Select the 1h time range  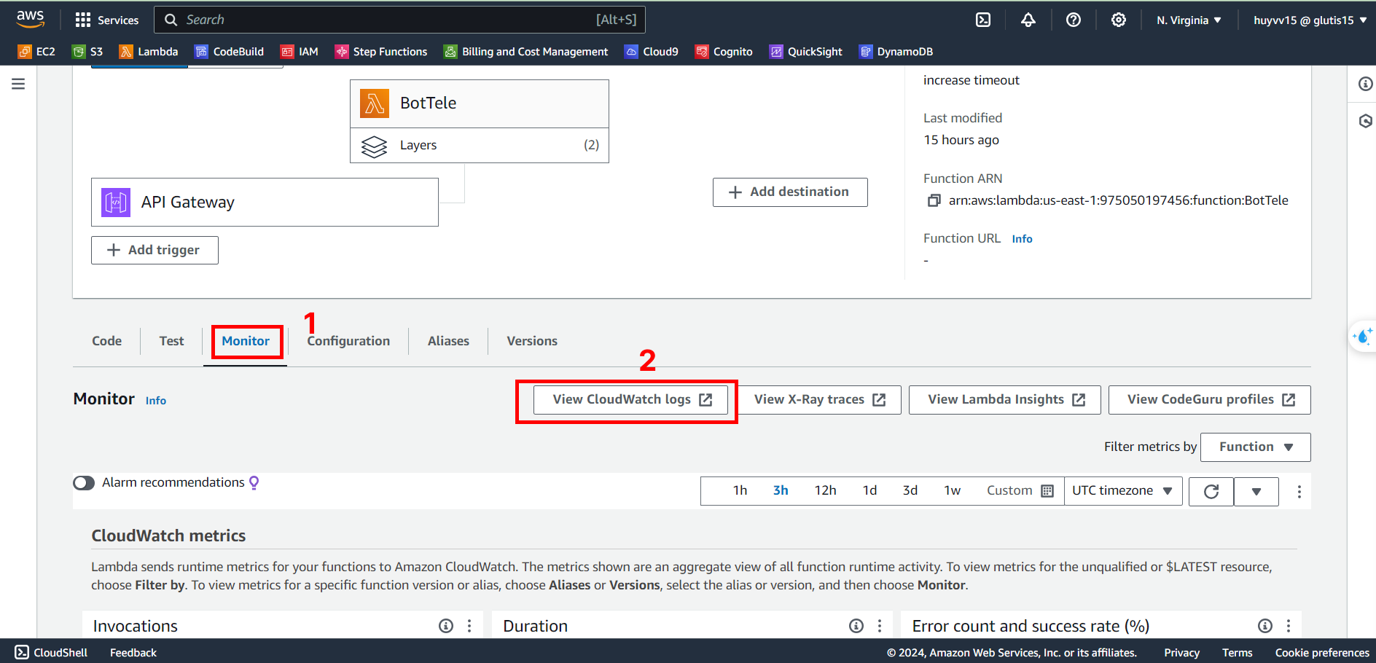coord(740,490)
